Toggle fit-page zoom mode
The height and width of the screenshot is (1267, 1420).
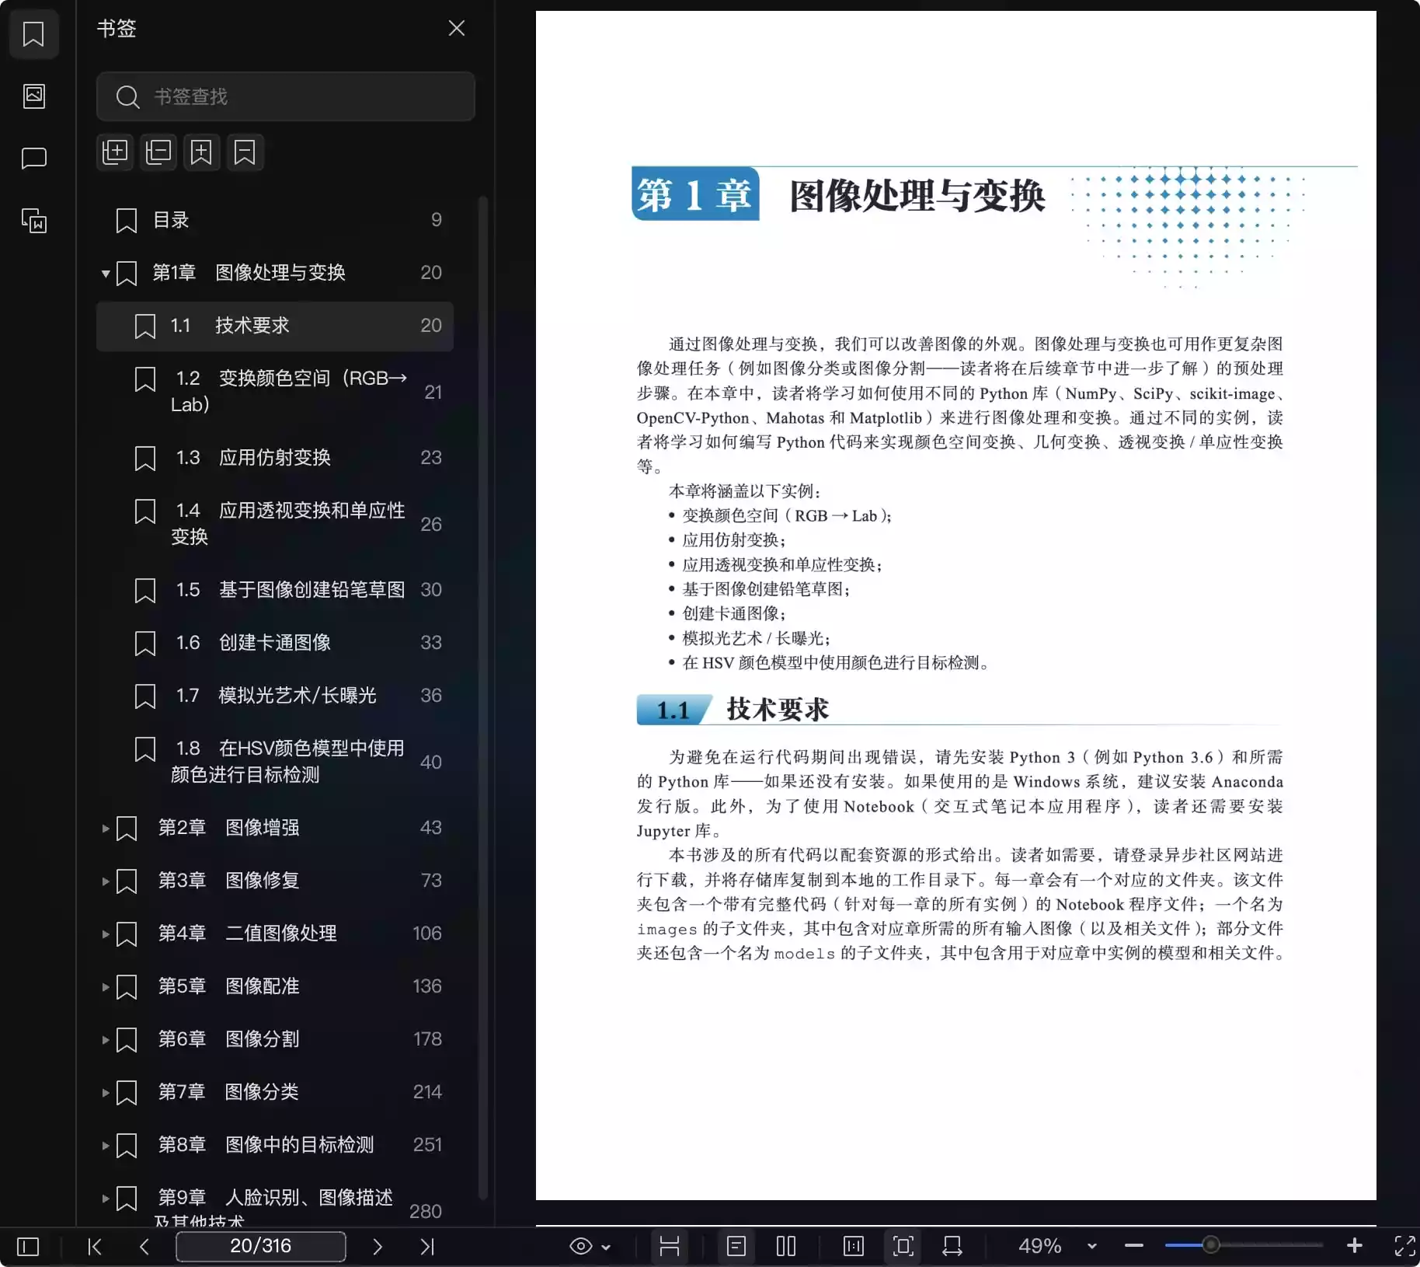click(902, 1246)
